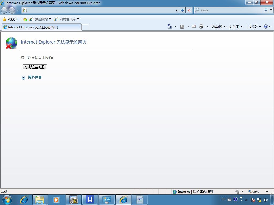Open the Control Panel taskbar icon

[x=106, y=200]
